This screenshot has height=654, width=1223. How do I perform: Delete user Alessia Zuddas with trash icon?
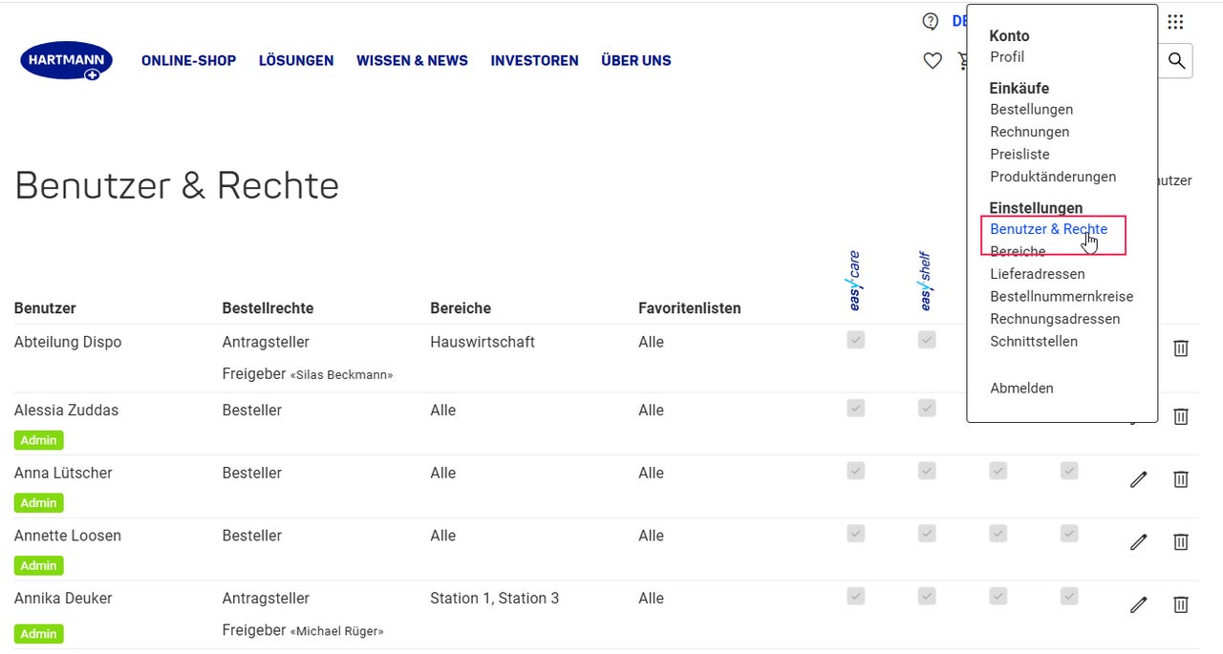click(x=1181, y=416)
